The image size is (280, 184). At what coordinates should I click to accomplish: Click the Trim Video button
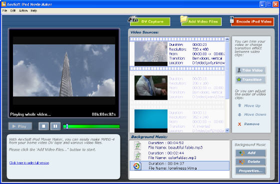click(x=250, y=70)
